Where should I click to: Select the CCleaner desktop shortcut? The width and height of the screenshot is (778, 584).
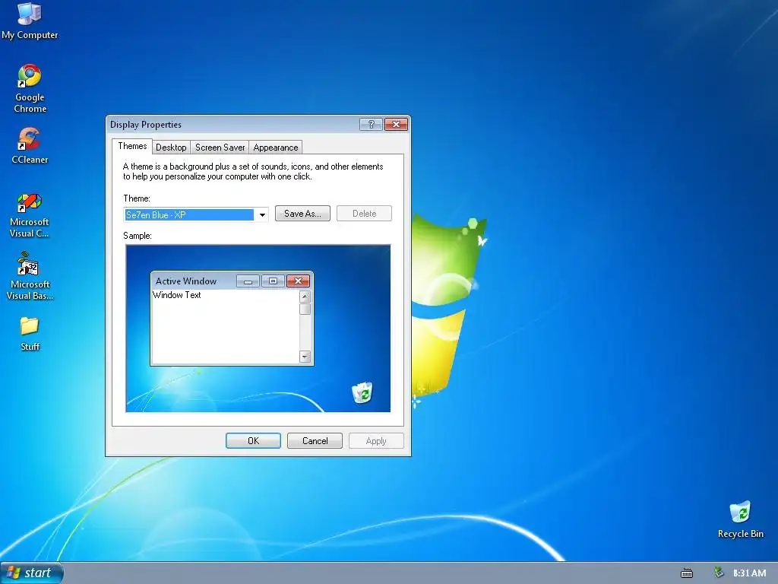click(x=30, y=145)
